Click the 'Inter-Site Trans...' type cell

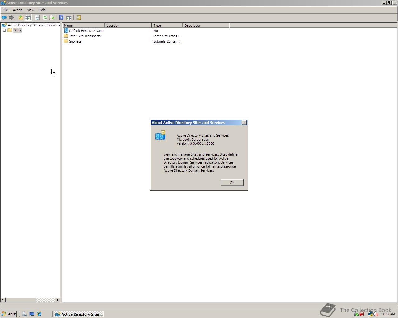pyautogui.click(x=167, y=36)
